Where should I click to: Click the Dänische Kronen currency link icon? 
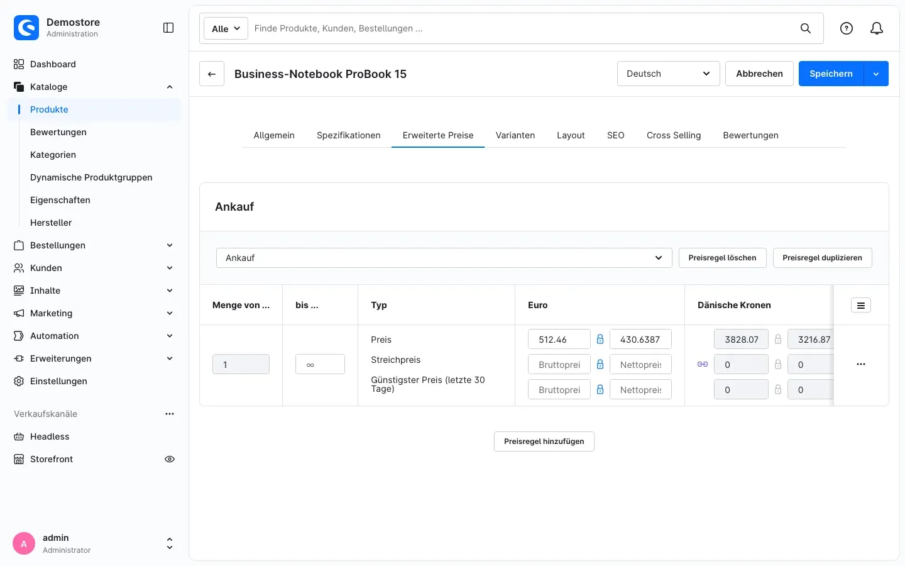coord(703,364)
